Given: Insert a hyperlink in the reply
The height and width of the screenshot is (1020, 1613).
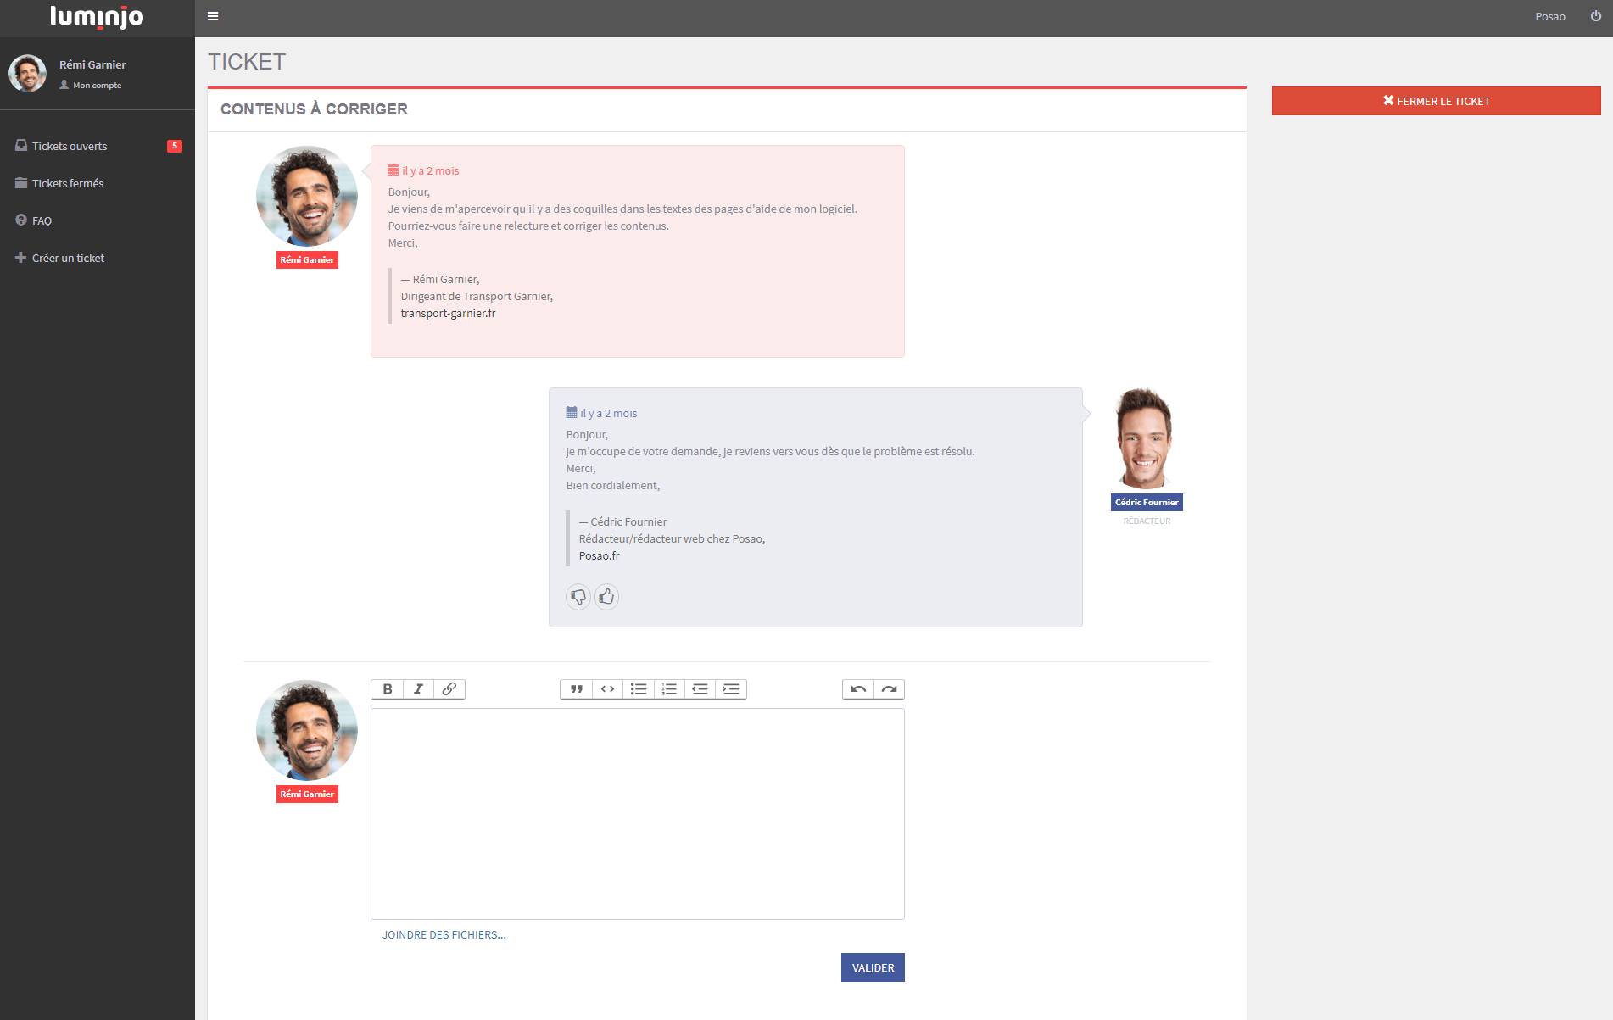Looking at the screenshot, I should [x=449, y=689].
